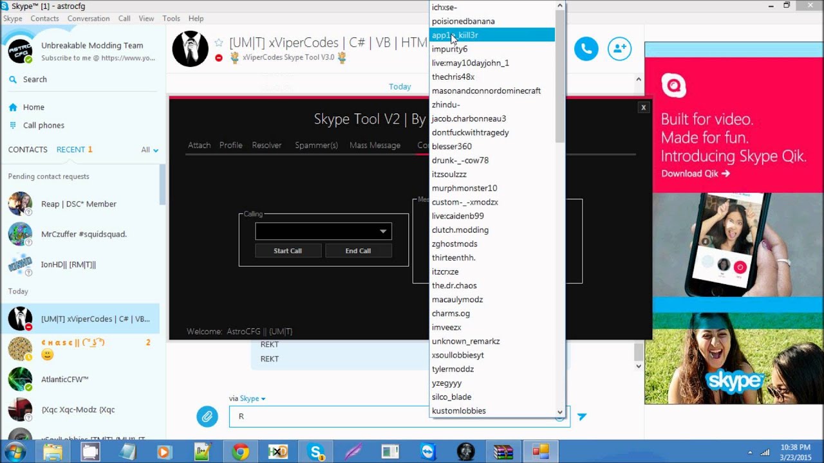
Task: Close the Skype Tool V2 window
Action: click(x=643, y=107)
